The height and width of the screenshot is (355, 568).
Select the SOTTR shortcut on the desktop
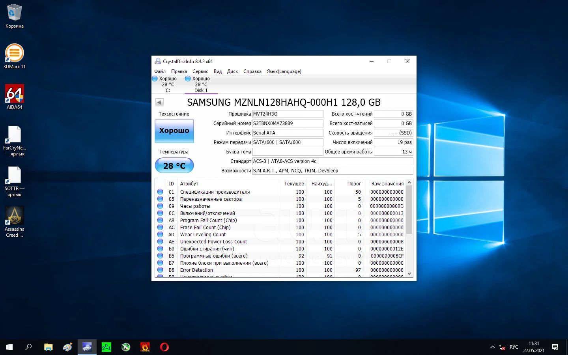pos(15,181)
